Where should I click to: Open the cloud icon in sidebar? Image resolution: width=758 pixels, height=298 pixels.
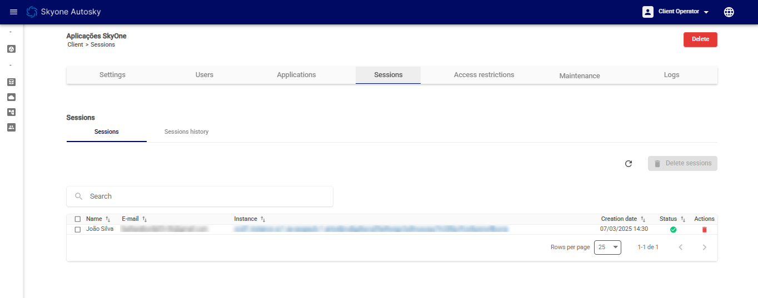click(11, 97)
